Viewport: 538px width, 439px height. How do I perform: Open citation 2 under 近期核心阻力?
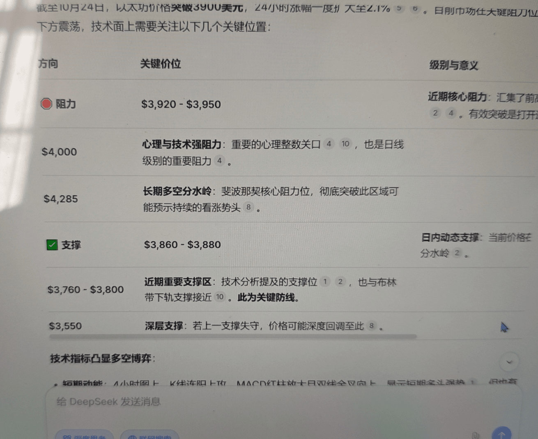pyautogui.click(x=435, y=113)
